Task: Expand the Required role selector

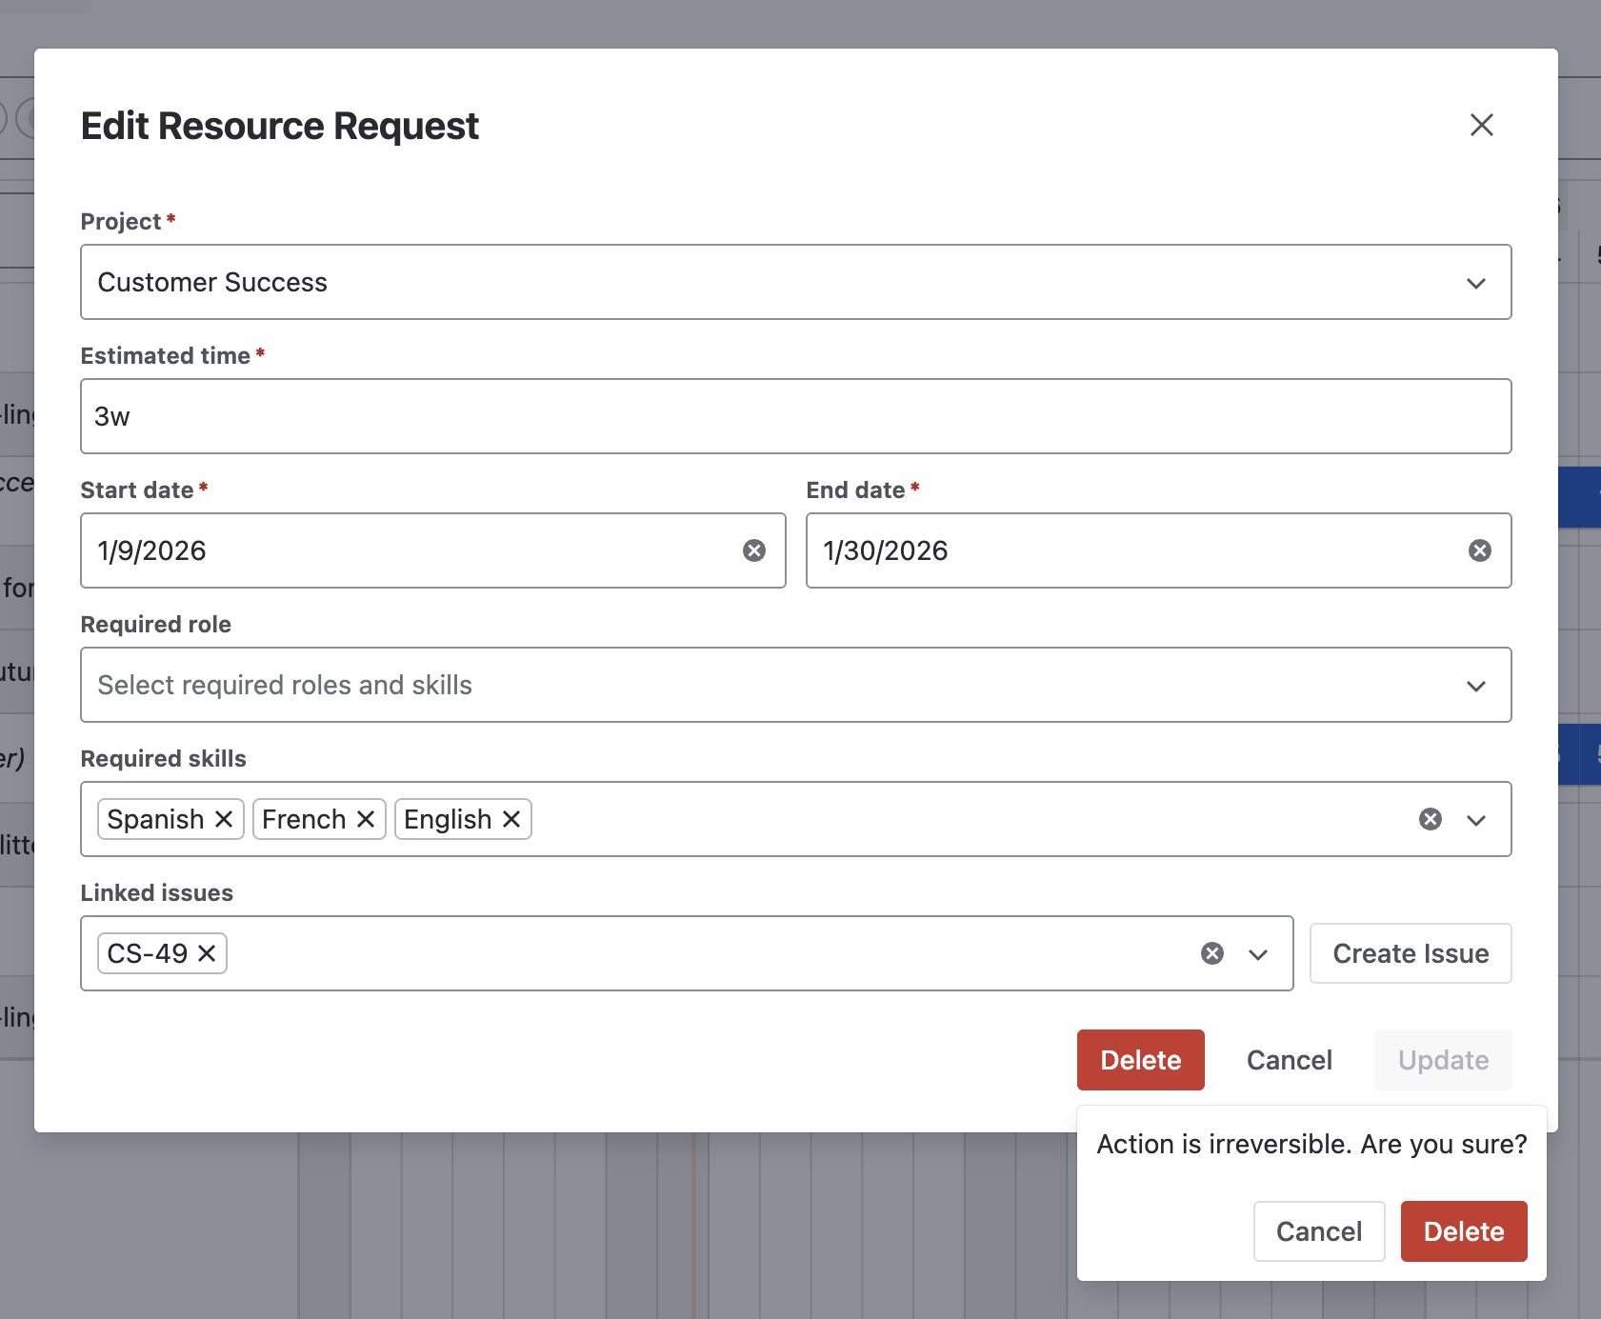Action: 1475,686
